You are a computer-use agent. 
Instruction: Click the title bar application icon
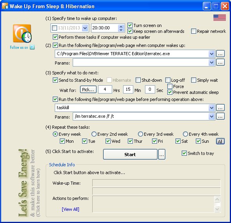click(5, 6)
